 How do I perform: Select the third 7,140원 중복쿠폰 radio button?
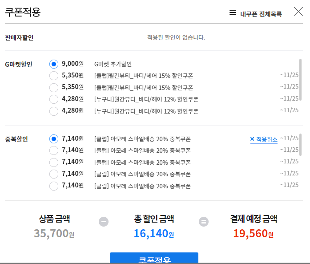pos(54,162)
